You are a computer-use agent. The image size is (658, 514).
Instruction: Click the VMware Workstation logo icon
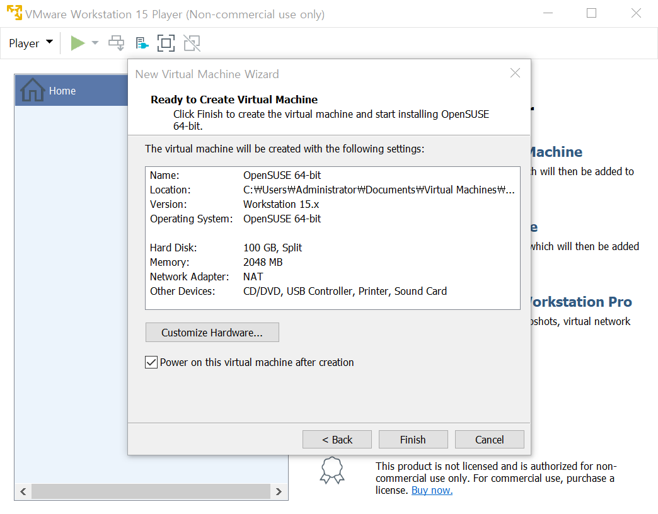pyautogui.click(x=14, y=13)
